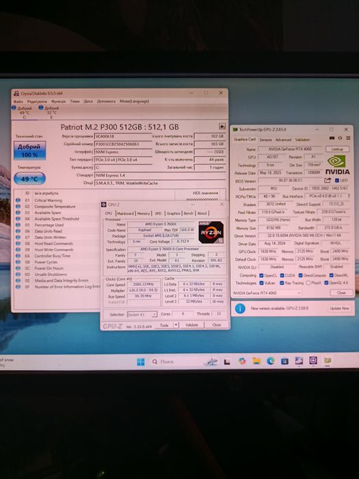Screen dimensions: 359x479
Task: Click GPU-Z BIOS export share icon
Action: 328,180
